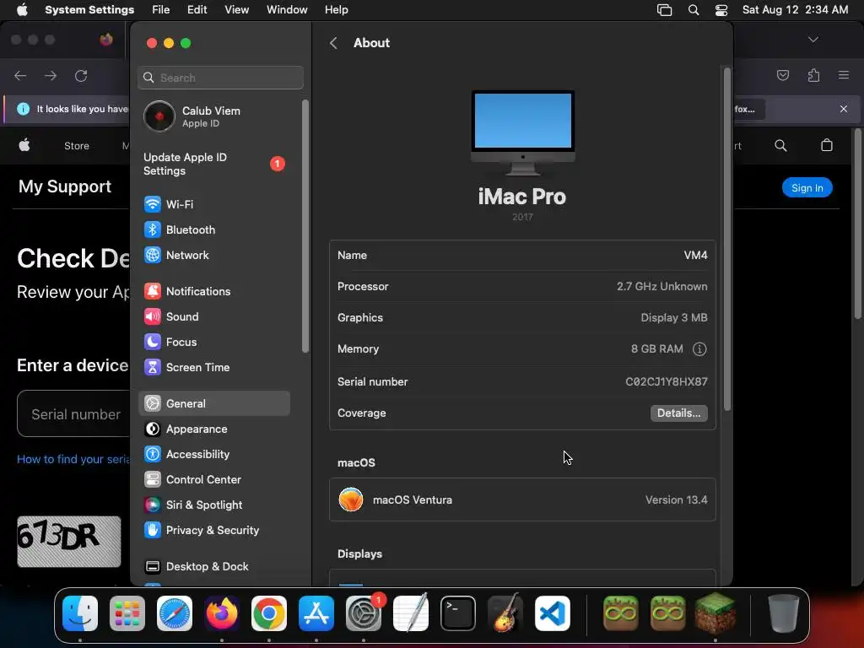The width and height of the screenshot is (864, 648).
Task: Click the computer name VM4
Action: click(x=695, y=255)
